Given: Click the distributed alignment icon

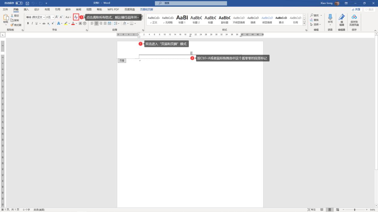Looking at the screenshot, I should [109, 23].
